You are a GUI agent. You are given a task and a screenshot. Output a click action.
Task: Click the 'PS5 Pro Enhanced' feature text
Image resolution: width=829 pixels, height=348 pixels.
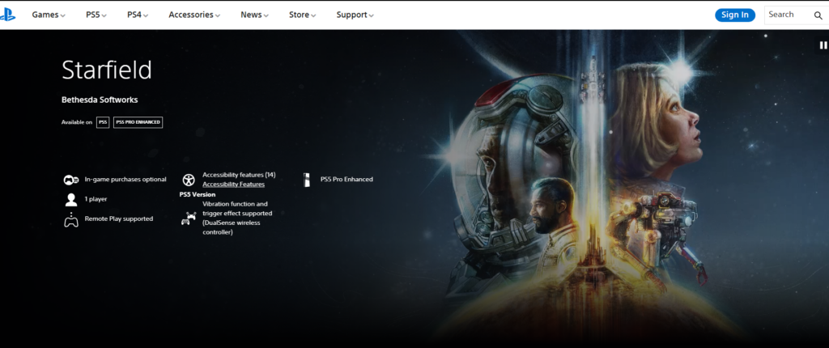click(346, 180)
